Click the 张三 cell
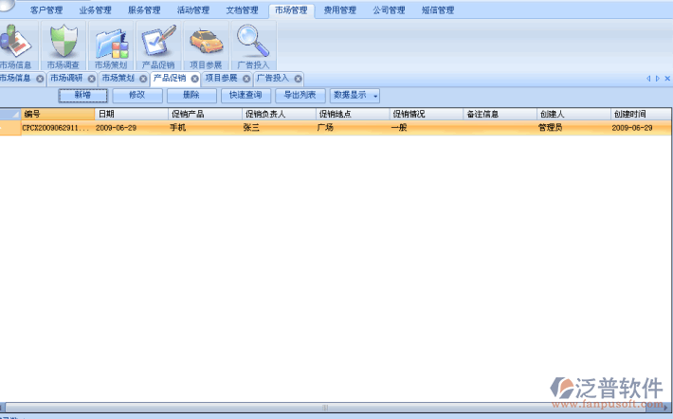Screen dimensions: 673x419 [x=279, y=128]
